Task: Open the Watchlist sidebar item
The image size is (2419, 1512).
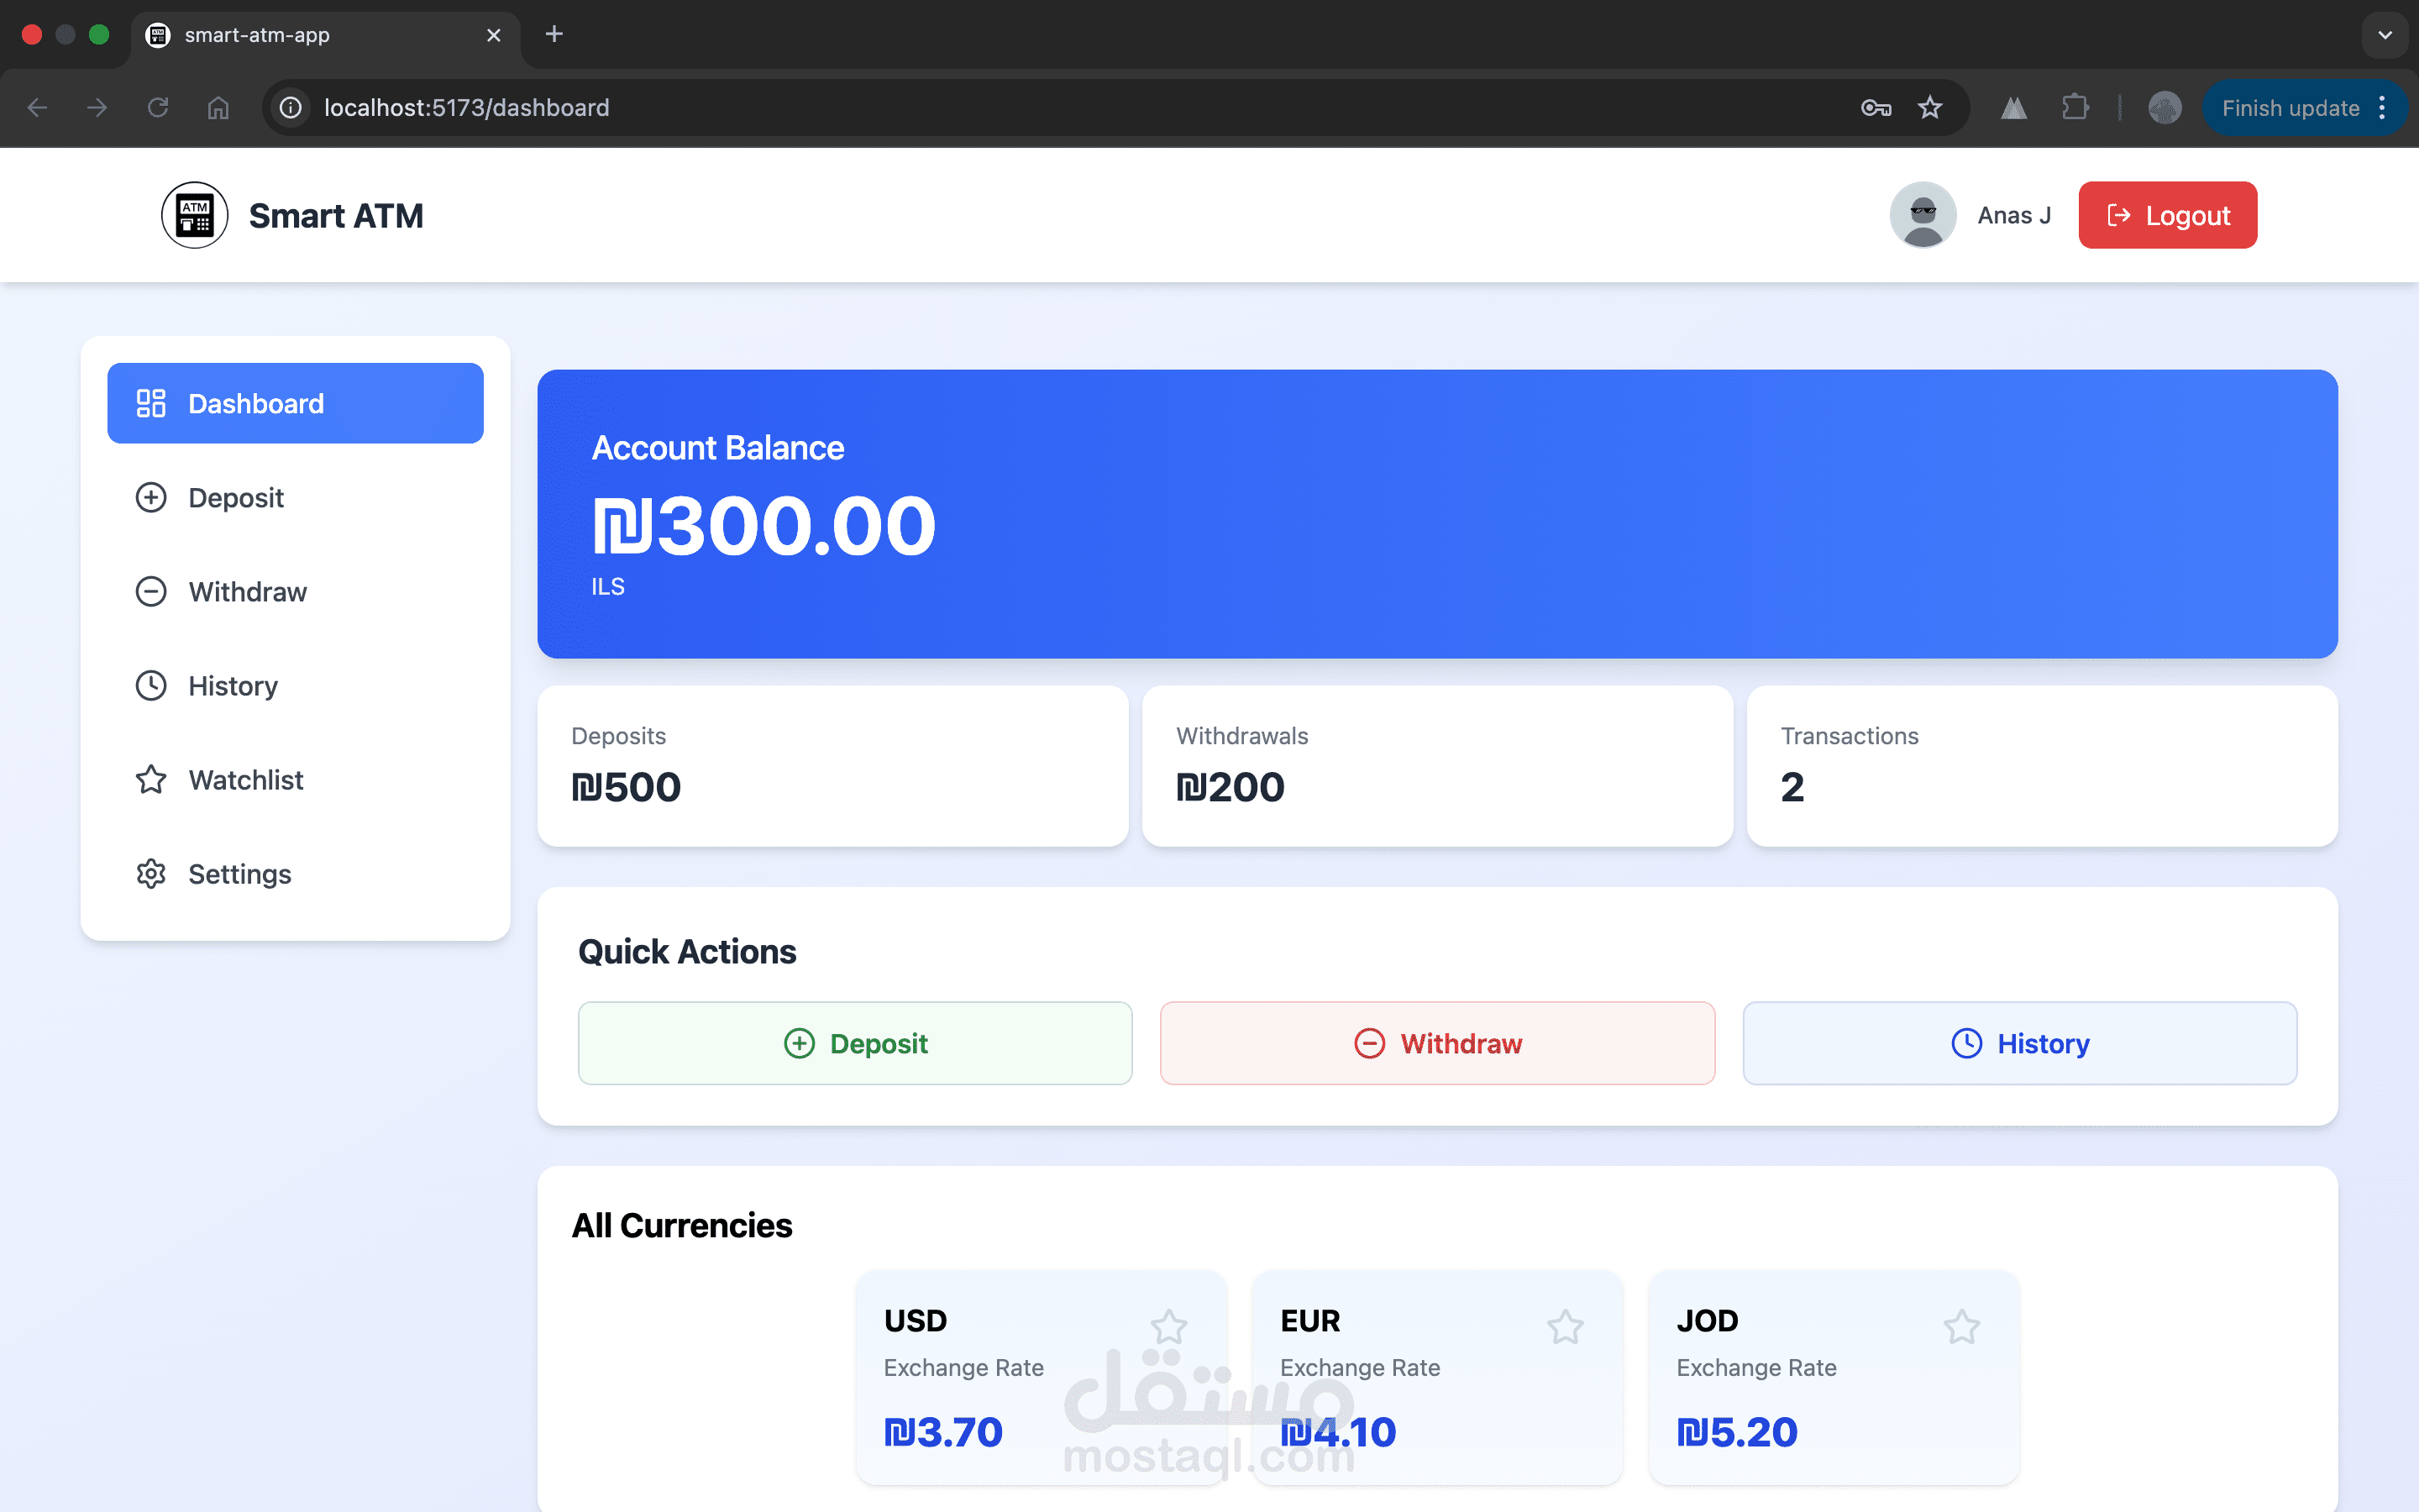Action: (x=245, y=780)
